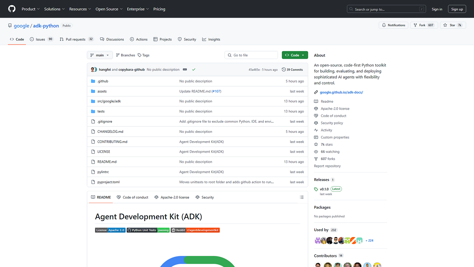Click the v0.1.0 release tag
Viewport: 474px width, 267px height.
(x=324, y=189)
